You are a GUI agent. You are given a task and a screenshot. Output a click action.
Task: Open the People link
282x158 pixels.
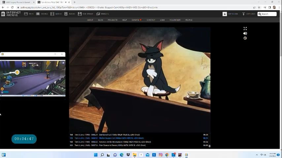click(189, 20)
